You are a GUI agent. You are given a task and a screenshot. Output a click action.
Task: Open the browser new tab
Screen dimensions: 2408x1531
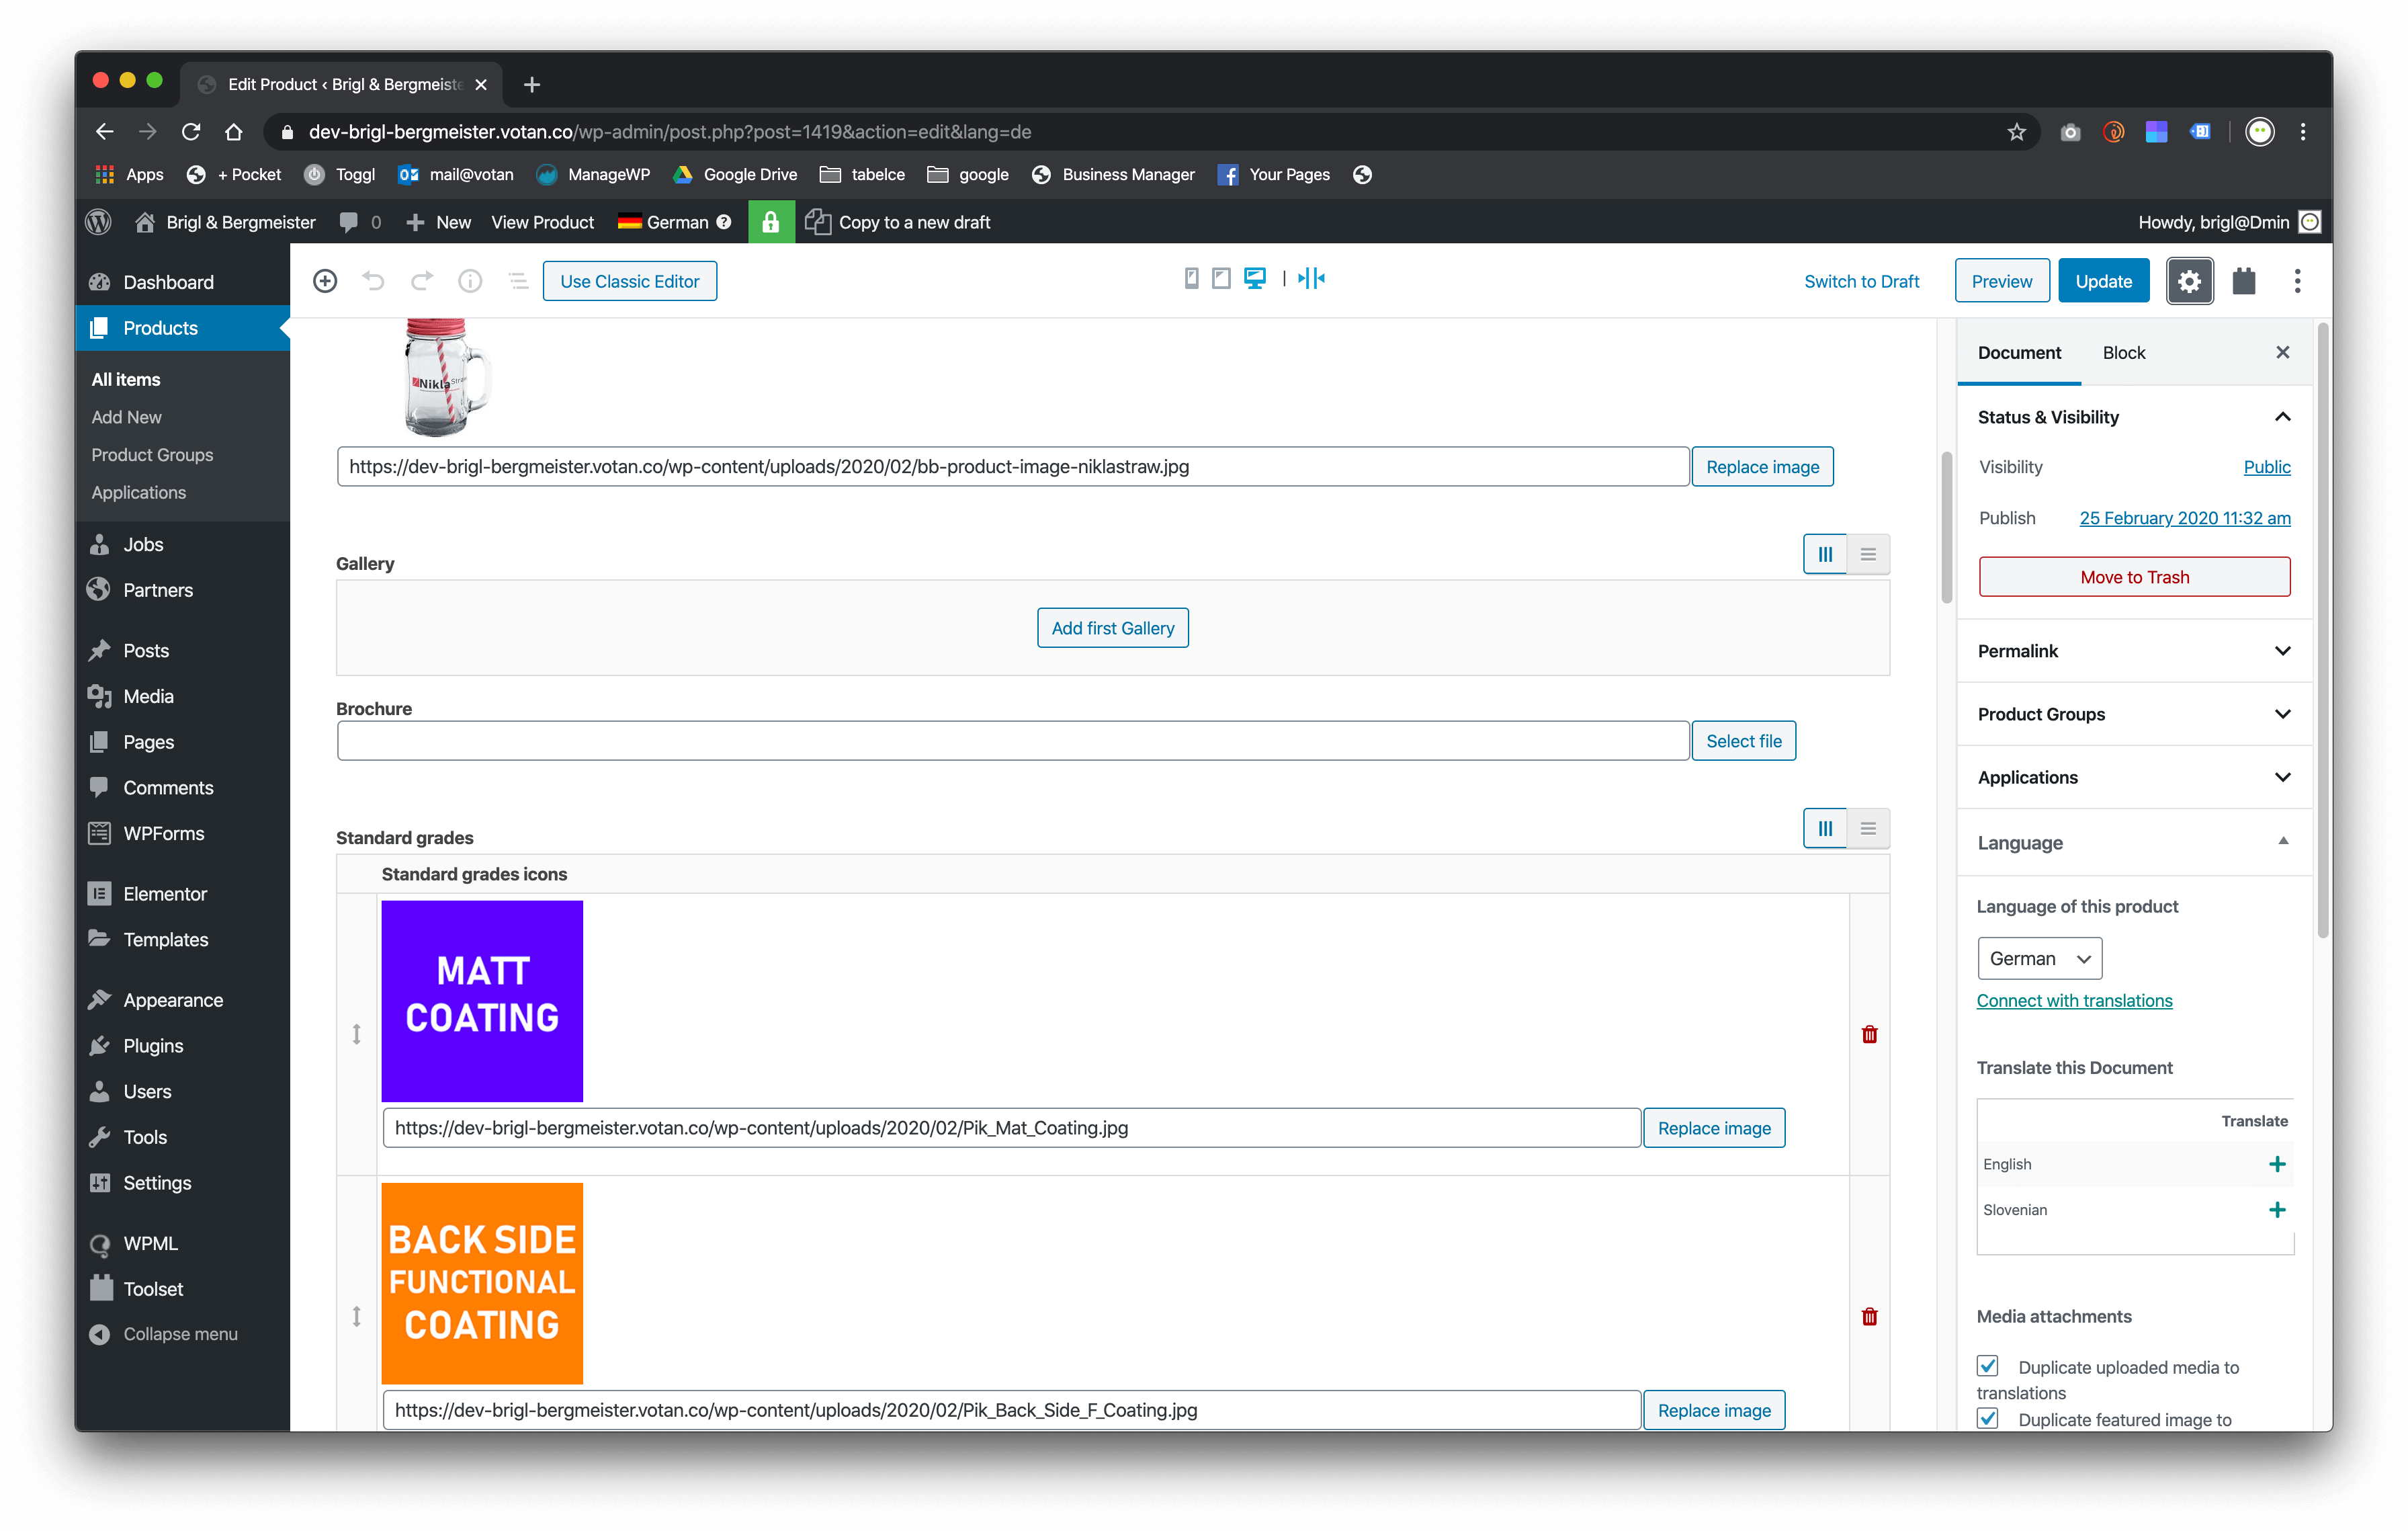[x=532, y=84]
